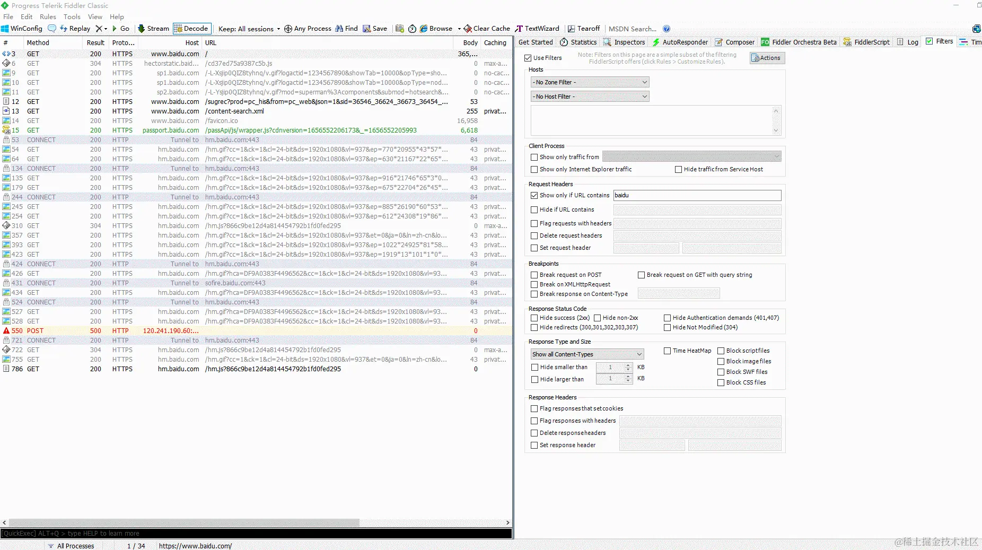Switch to the Get Started tab
Image resolution: width=982 pixels, height=550 pixels.
(x=536, y=42)
